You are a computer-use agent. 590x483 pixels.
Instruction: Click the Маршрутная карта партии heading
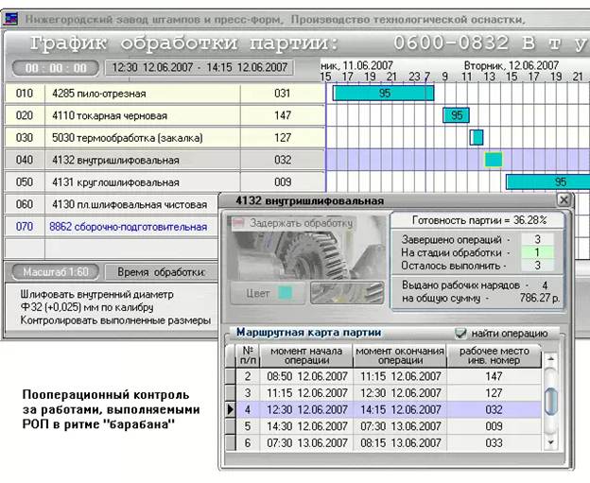(308, 333)
